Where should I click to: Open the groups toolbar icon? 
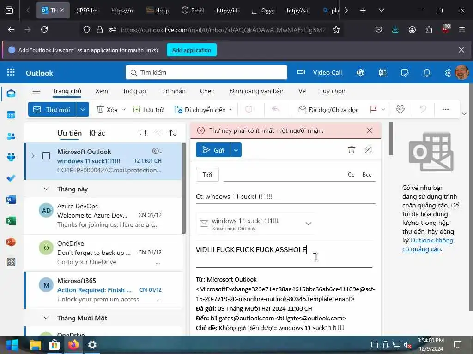pyautogui.click(x=400, y=109)
